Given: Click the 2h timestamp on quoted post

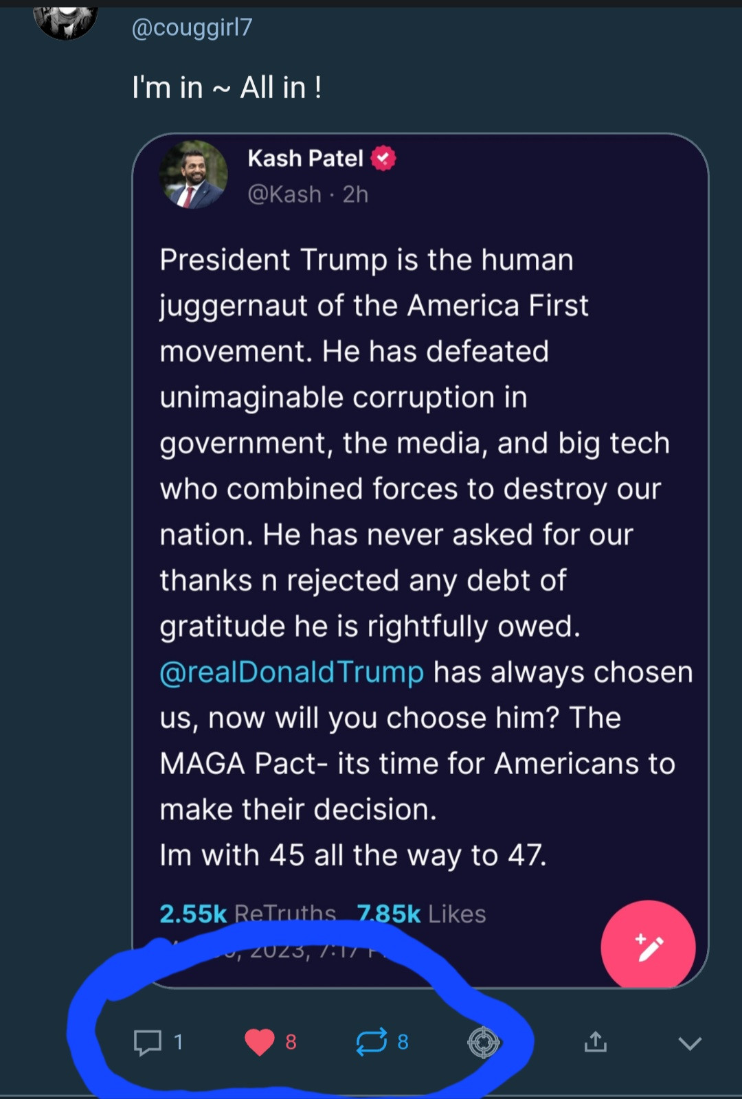Looking at the screenshot, I should pos(355,194).
